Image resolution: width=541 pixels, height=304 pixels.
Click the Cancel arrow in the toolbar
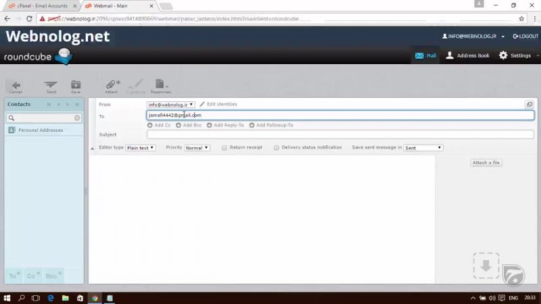click(16, 86)
